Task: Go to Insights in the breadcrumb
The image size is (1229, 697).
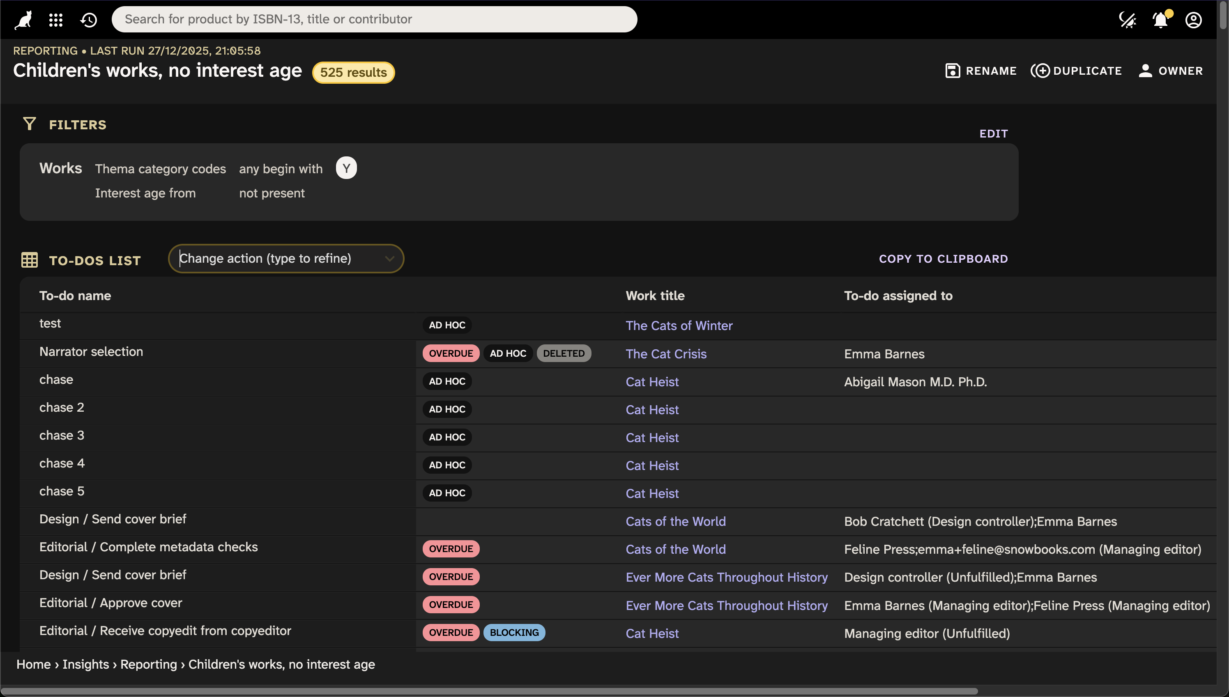Action: 85,665
